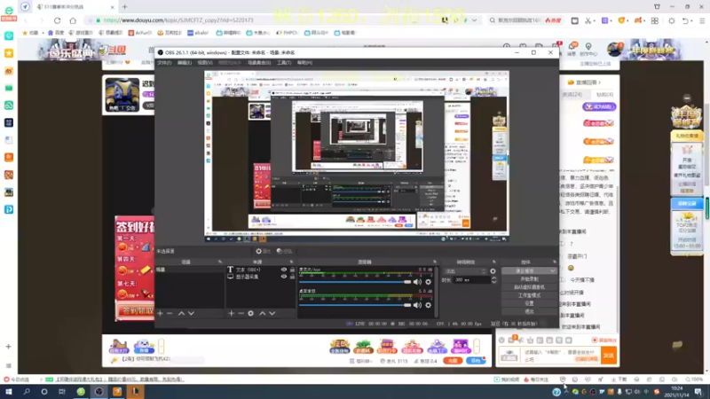Move scene up with the up arrow in Scenes panel
This screenshot has height=399, width=710.
coord(181,313)
